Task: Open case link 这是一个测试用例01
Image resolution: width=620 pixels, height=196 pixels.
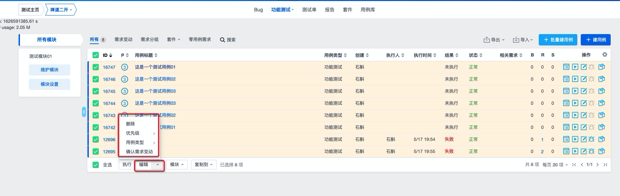Action: click(155, 67)
